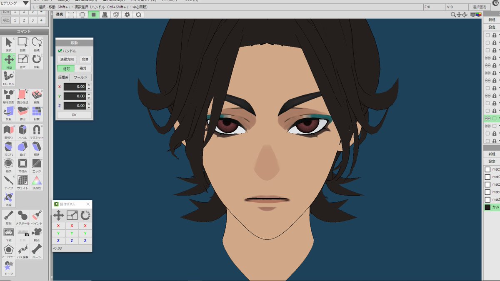Viewport: 500px width, 281px height.
Task: Choose the 範囲 rectangle selection tool
Action: tap(22, 44)
